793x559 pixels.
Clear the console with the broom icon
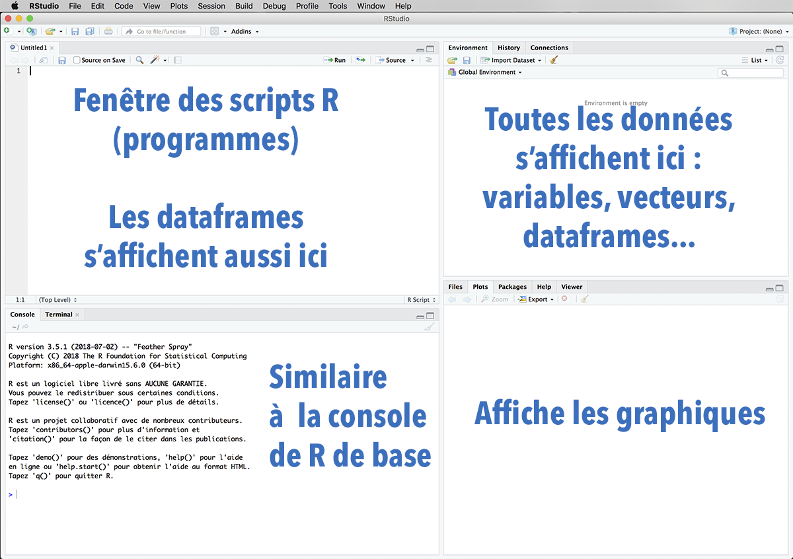(x=429, y=327)
